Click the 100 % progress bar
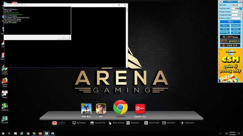The image size is (243, 136). (x=230, y=22)
